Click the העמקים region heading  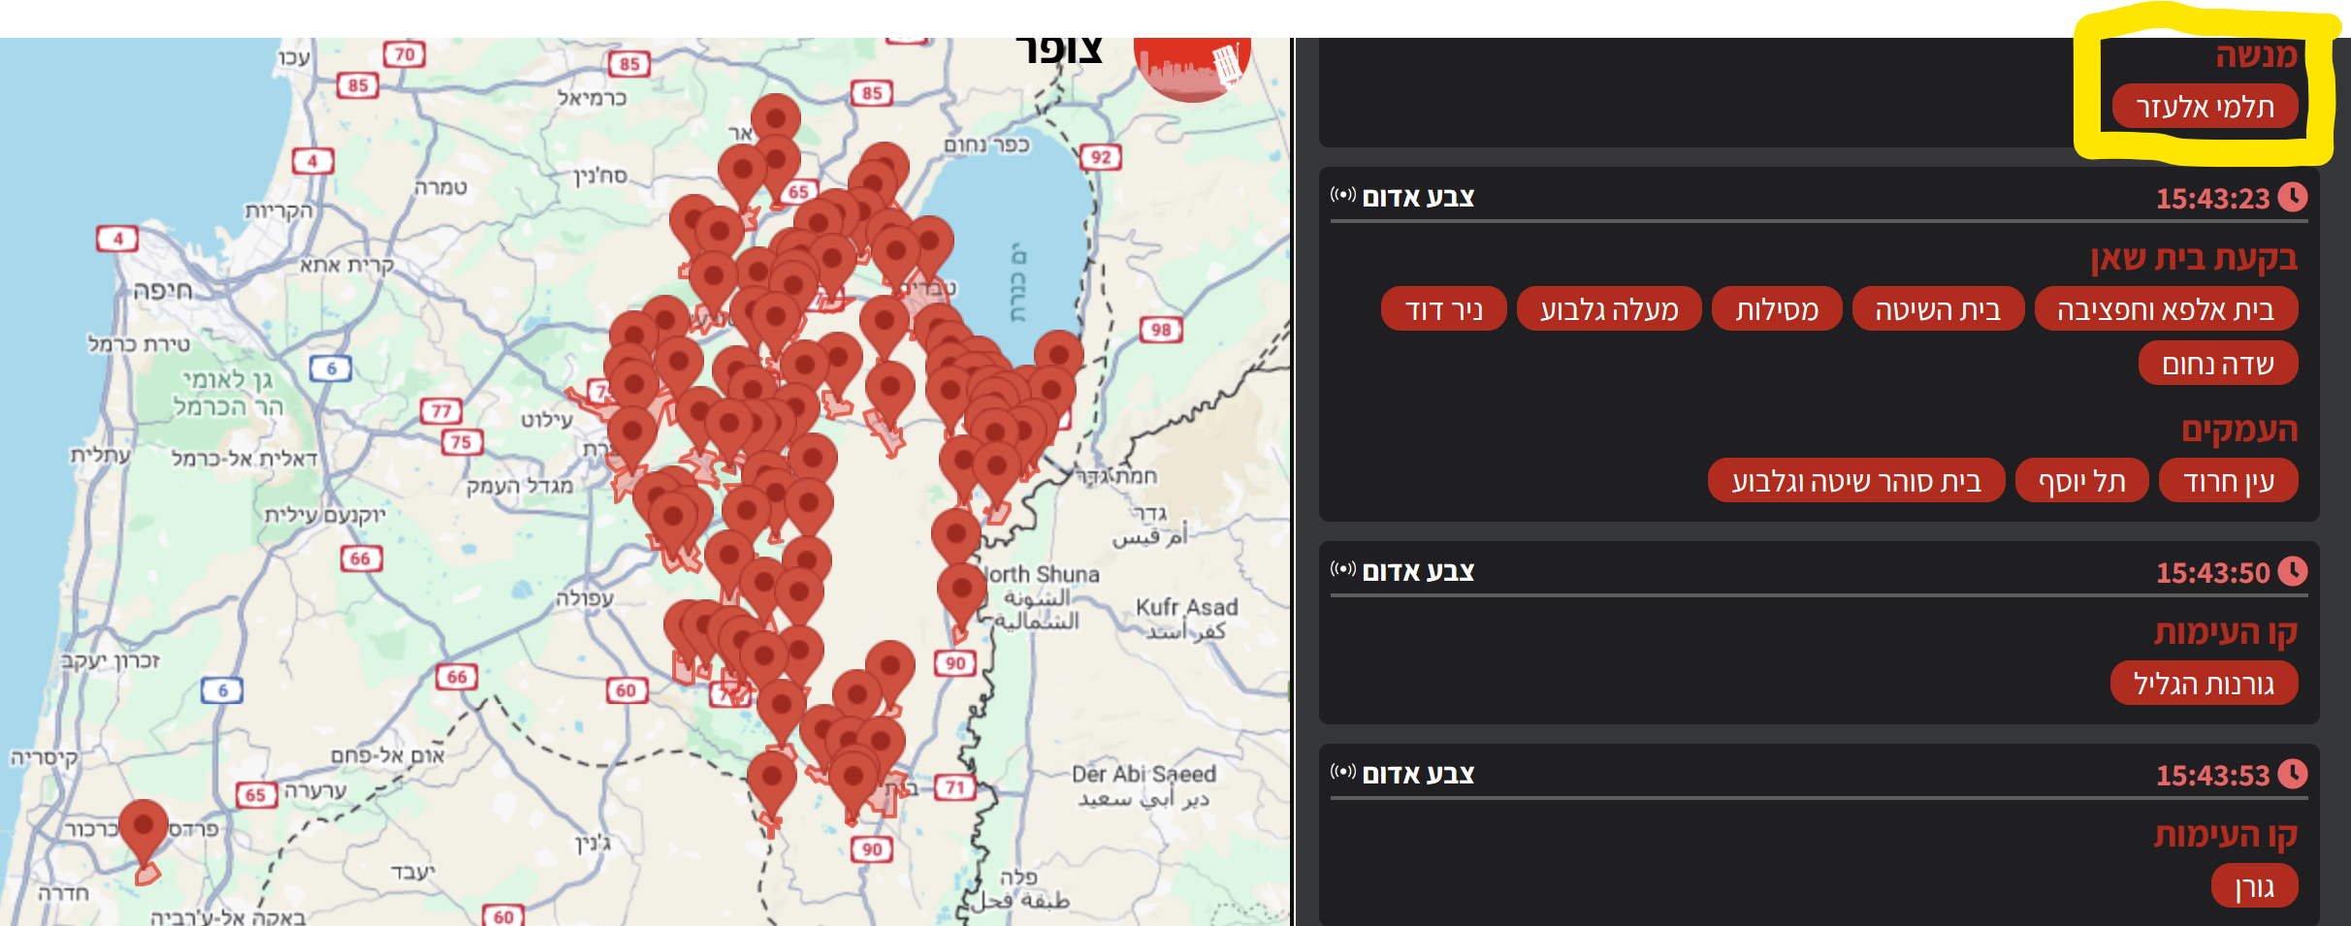pyautogui.click(x=2239, y=429)
